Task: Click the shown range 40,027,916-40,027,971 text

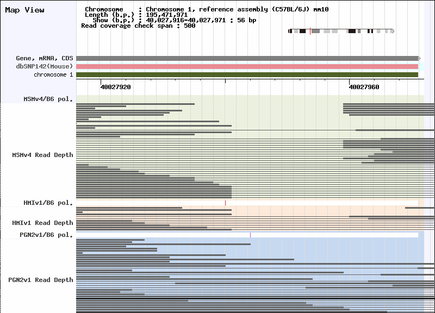Action: pyautogui.click(x=186, y=20)
